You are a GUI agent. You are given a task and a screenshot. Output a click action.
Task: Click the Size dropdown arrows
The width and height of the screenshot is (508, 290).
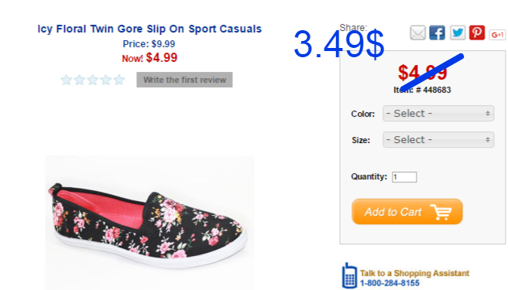pyautogui.click(x=488, y=139)
